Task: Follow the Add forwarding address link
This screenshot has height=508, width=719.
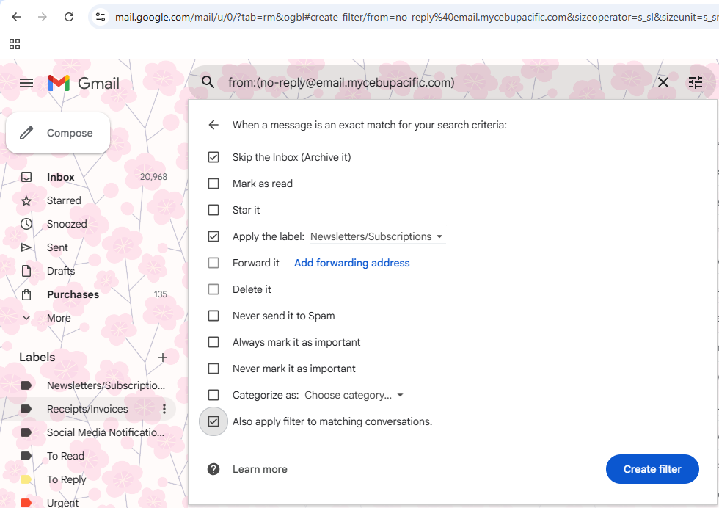Action: coord(351,263)
